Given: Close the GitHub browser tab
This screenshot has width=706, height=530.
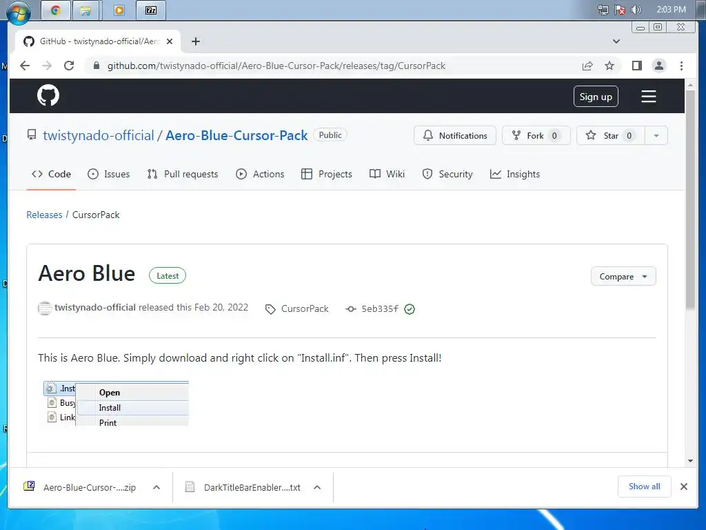Looking at the screenshot, I should point(170,41).
